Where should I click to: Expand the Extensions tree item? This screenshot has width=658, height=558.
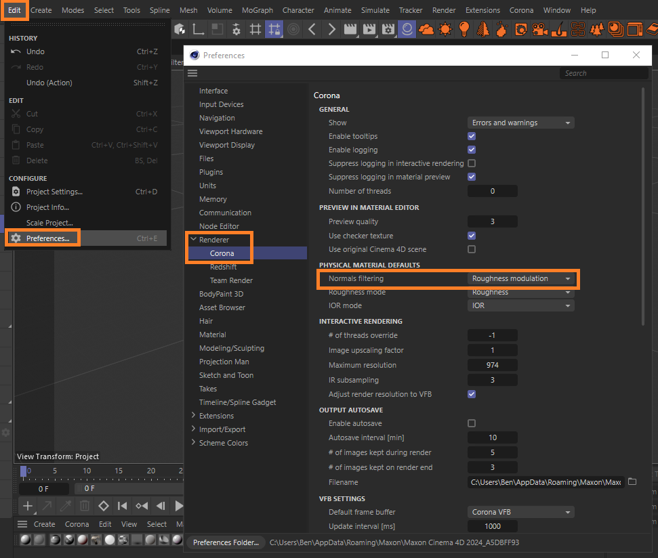193,415
